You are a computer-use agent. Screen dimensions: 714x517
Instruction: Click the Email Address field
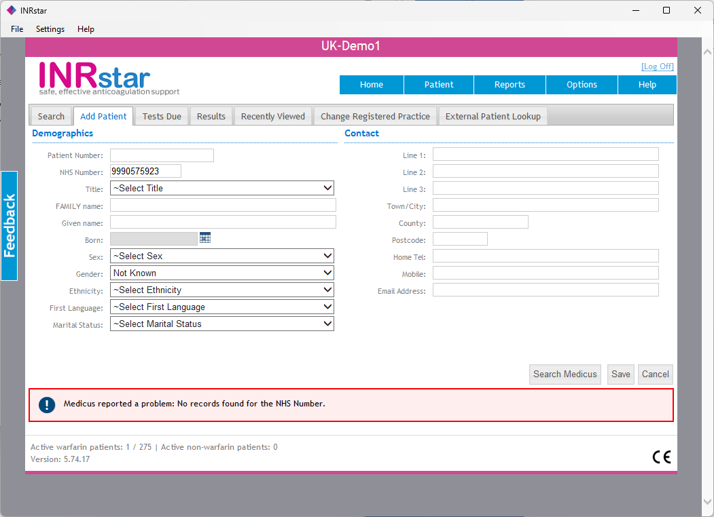546,290
